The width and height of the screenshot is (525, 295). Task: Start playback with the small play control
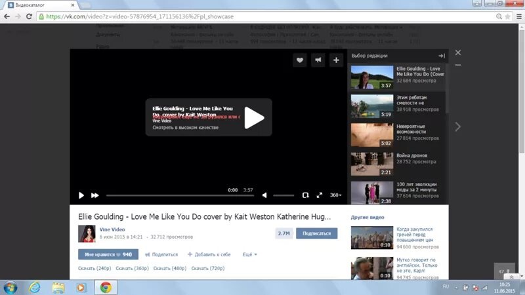(x=81, y=195)
